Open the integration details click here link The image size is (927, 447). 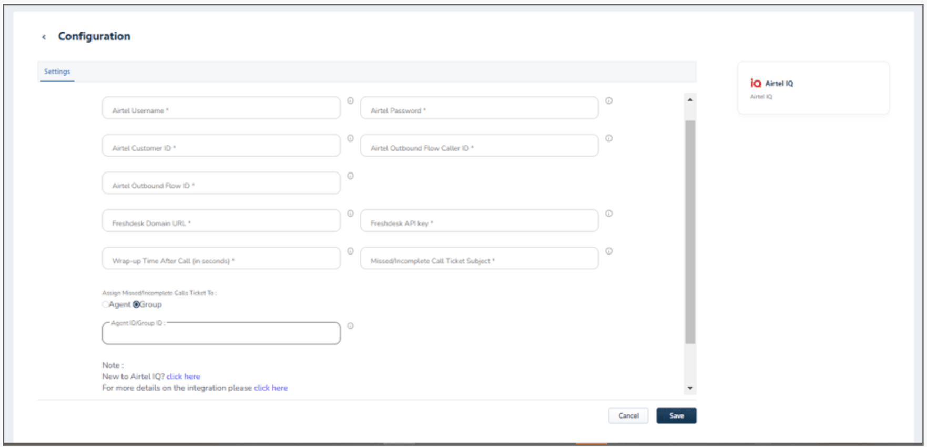(270, 388)
